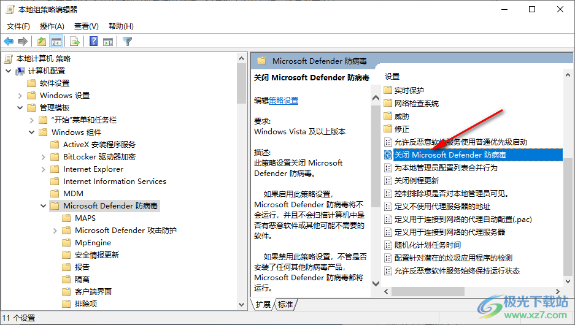Click the settings list vertical scrollbar thumb
The height and width of the screenshot is (325, 575).
pyautogui.click(x=568, y=217)
